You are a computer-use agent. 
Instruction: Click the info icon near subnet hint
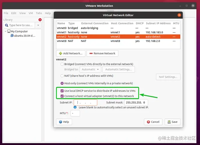tap(75, 107)
